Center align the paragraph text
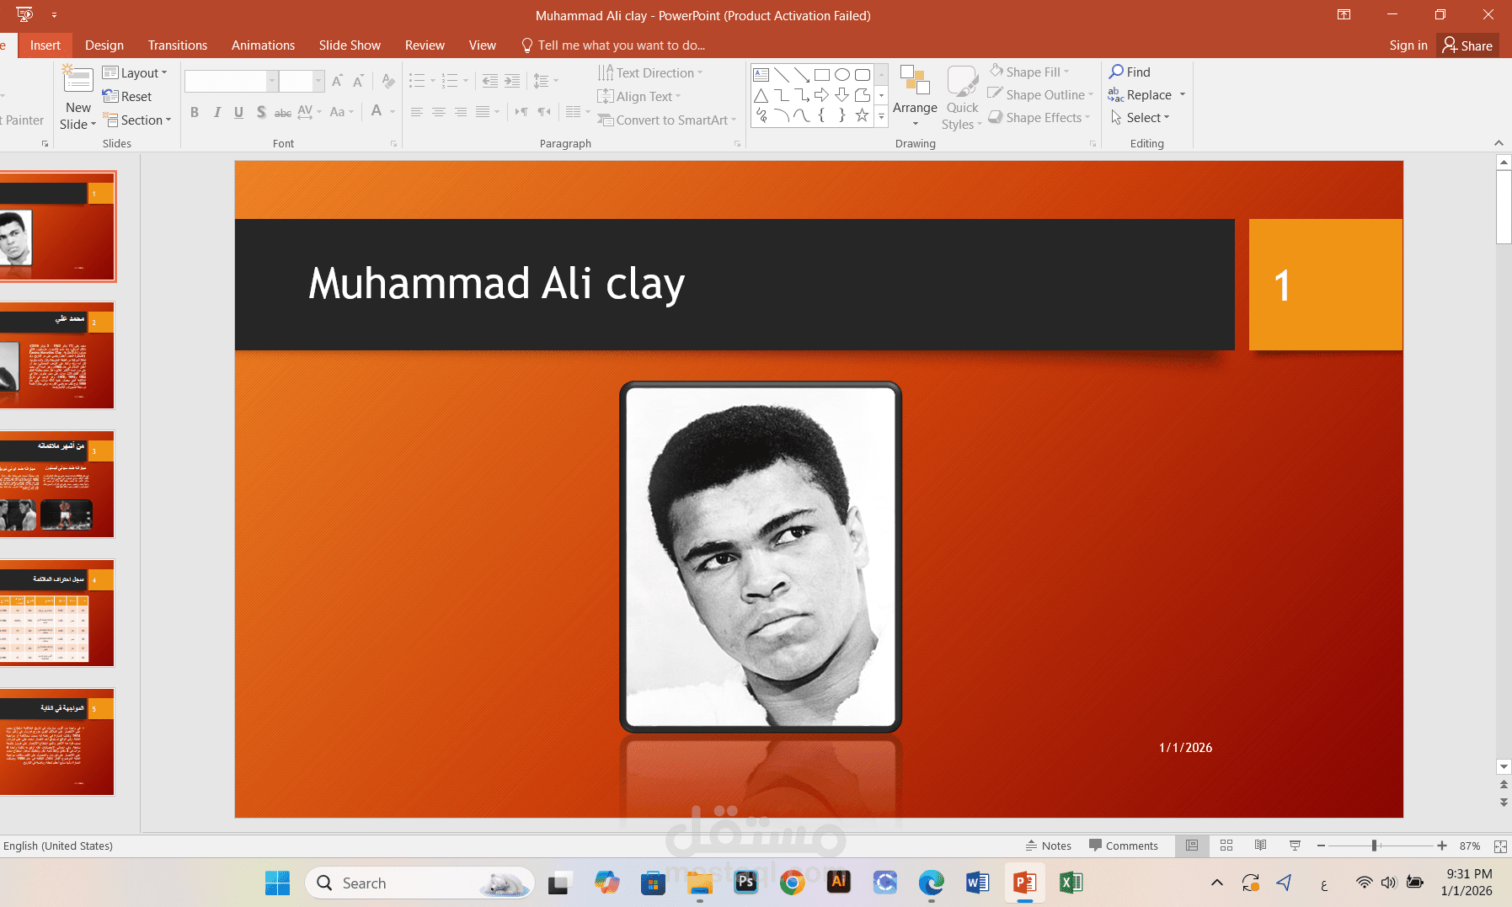 438,111
